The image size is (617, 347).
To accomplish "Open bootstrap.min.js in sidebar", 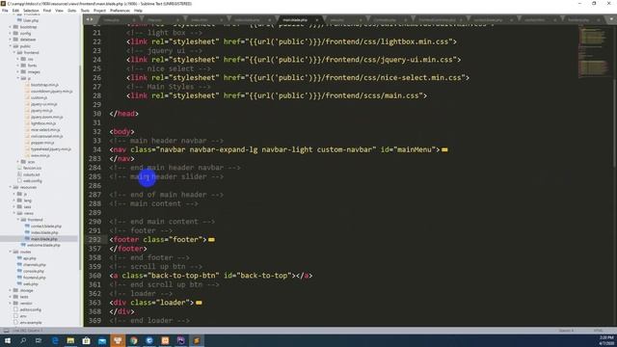I will 44,85.
